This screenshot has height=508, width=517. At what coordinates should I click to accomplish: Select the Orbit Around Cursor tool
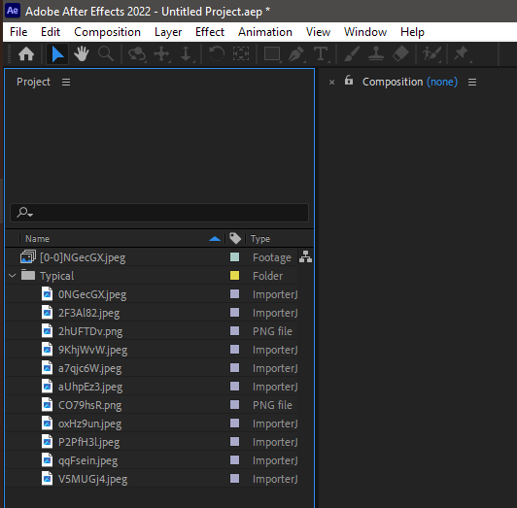137,54
